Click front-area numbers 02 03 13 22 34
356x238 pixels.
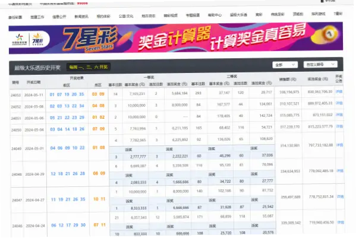pyautogui.click(x=67, y=106)
